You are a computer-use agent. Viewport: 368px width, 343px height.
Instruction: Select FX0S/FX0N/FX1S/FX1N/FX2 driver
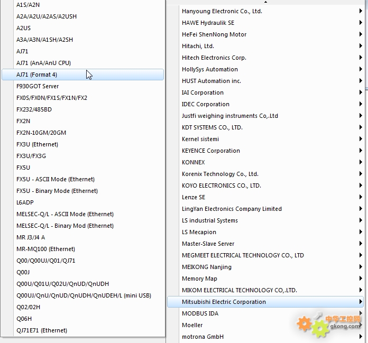pyautogui.click(x=82, y=98)
